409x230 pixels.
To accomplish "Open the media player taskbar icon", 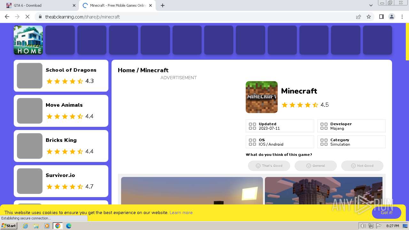I will [47, 226].
